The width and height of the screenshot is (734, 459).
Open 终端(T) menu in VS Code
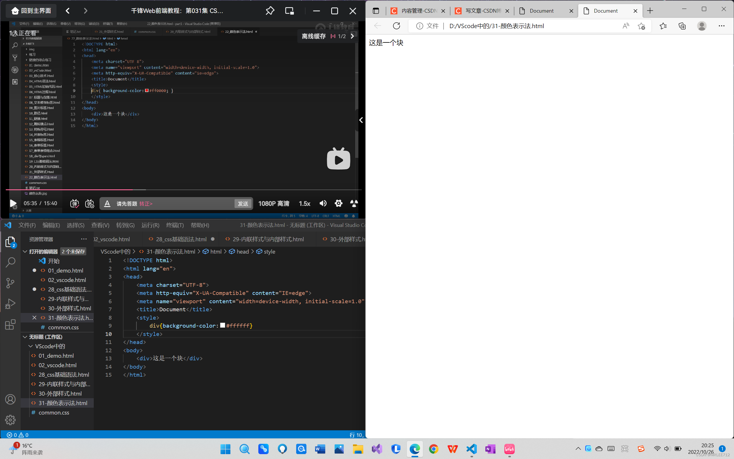(x=175, y=225)
